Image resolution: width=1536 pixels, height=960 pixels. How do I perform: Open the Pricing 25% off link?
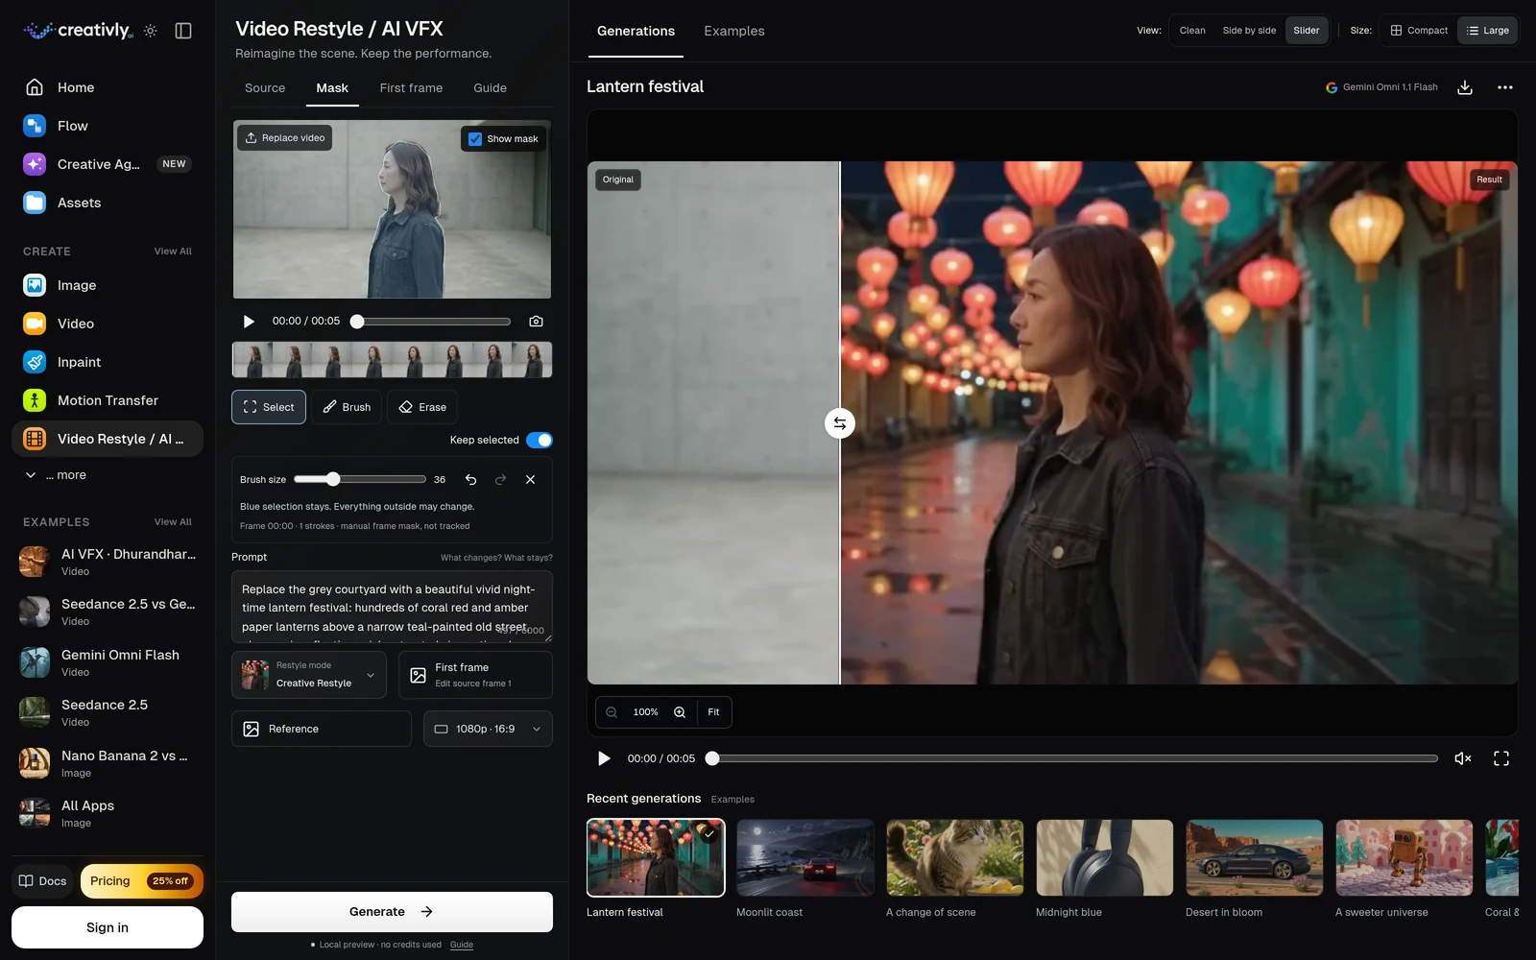click(141, 881)
